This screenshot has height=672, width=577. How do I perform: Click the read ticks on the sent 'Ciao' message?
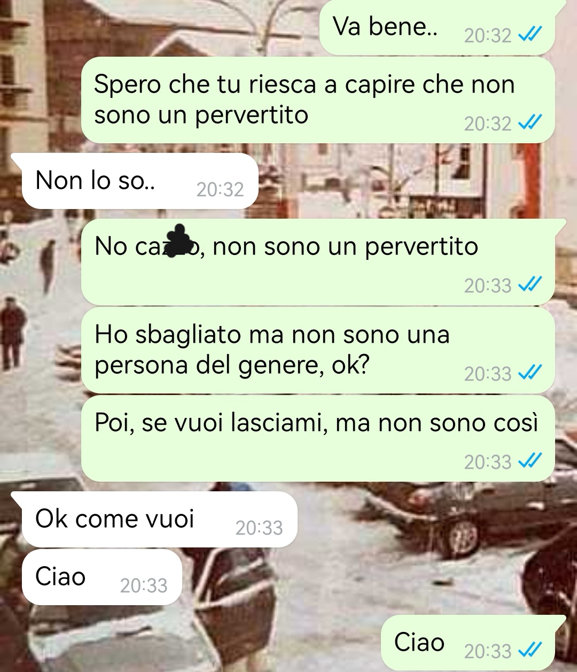pos(530,651)
